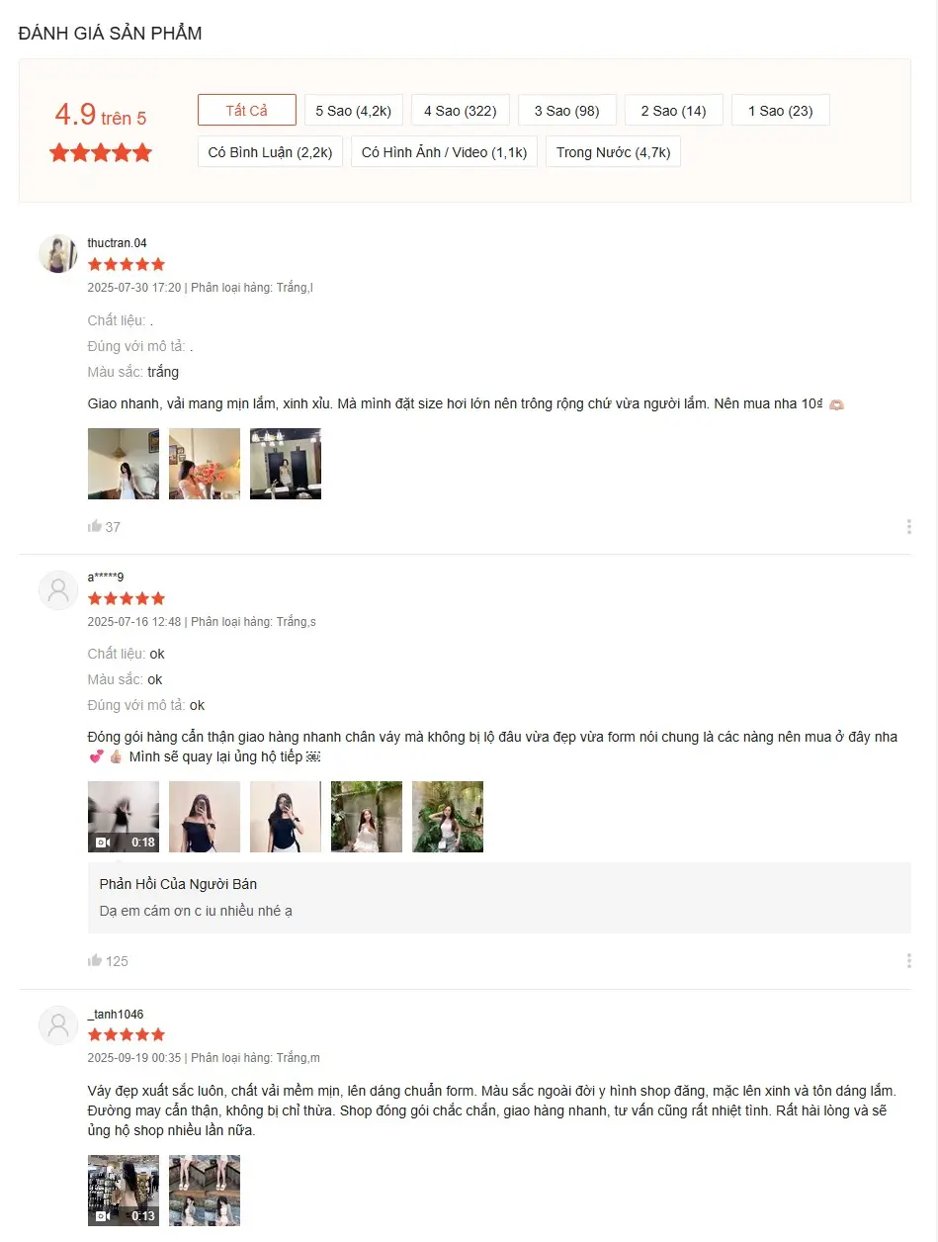This screenshot has width=938, height=1242.
Task: Open last photo in a*****9's review
Action: pos(448,817)
